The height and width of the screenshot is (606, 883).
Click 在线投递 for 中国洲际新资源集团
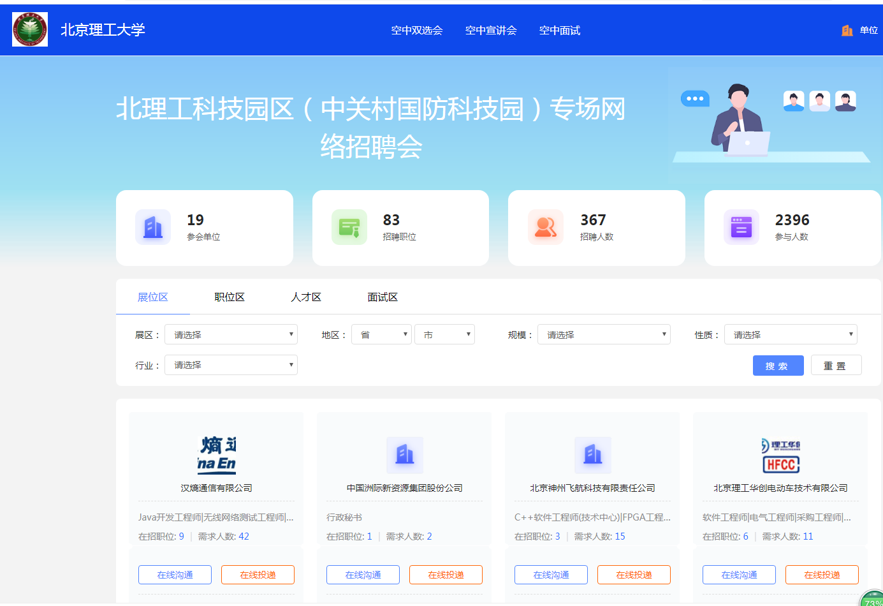point(446,575)
